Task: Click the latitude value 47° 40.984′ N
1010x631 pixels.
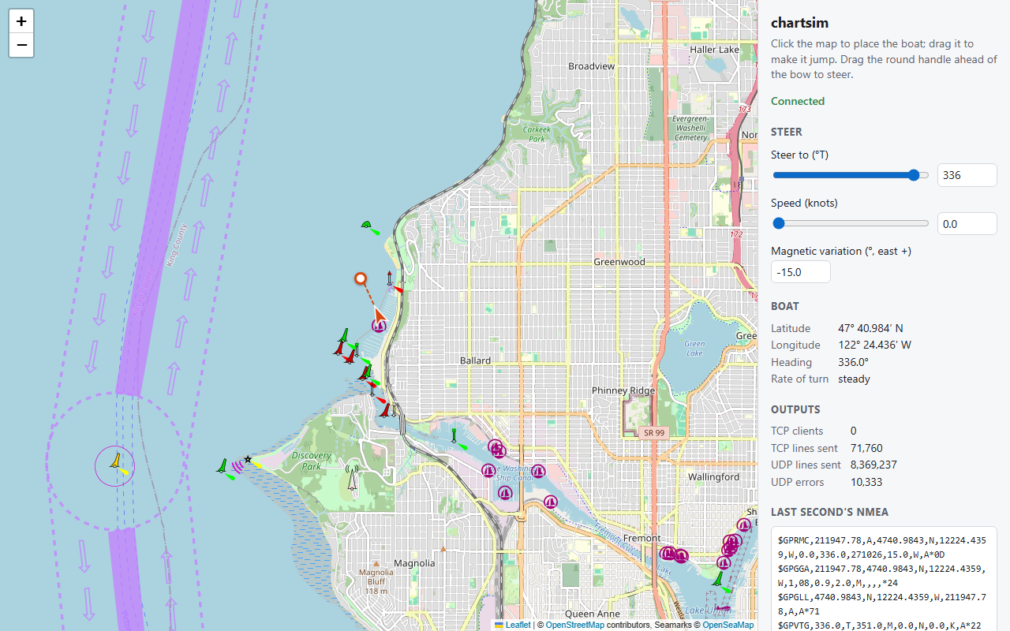Action: [x=870, y=328]
